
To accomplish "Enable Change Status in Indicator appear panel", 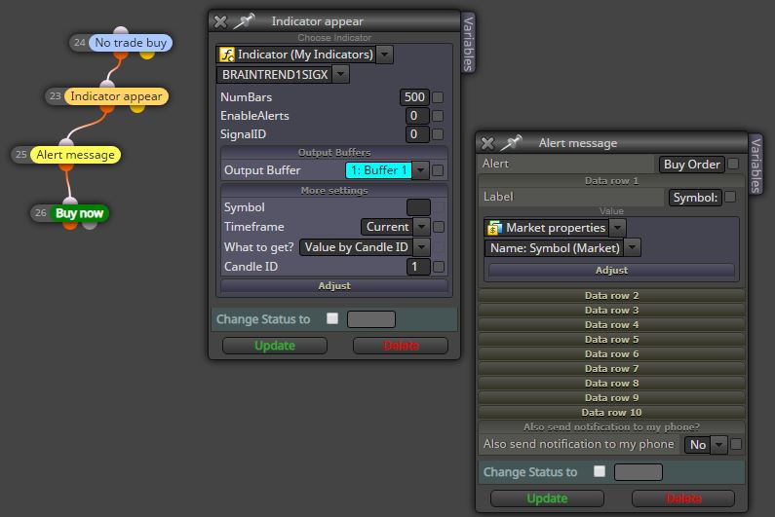I will [332, 318].
